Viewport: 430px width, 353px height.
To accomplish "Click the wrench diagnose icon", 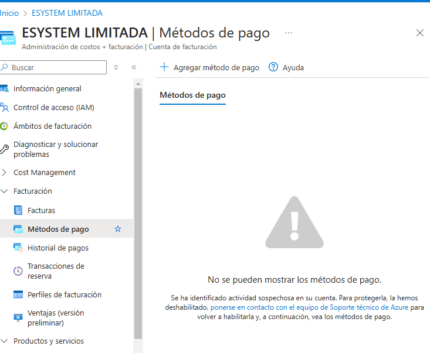I will 4,149.
